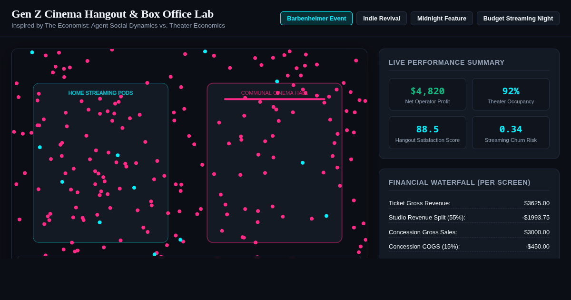Click the 92% Theater Occupancy card

click(x=511, y=94)
